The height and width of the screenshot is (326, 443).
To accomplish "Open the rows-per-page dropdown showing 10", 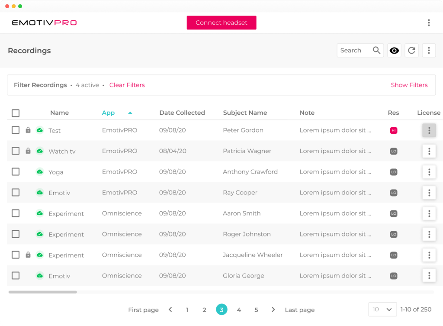I will (382, 309).
